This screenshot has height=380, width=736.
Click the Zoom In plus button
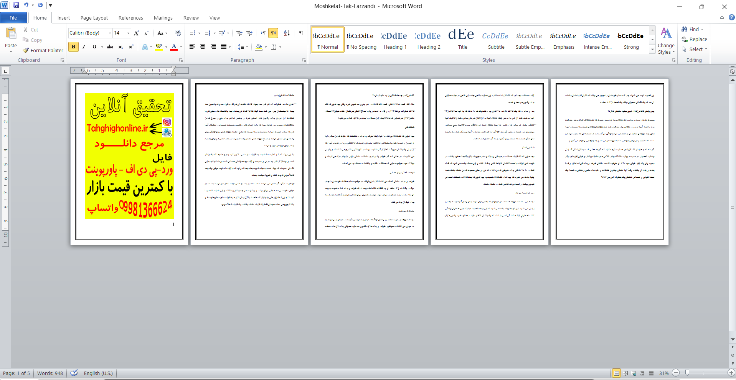pyautogui.click(x=731, y=373)
